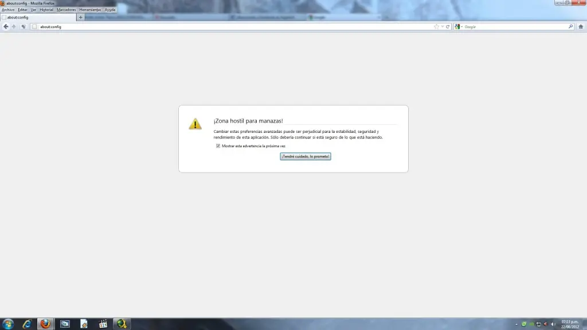Click the Firefox icon in title bar

(x=3, y=3)
